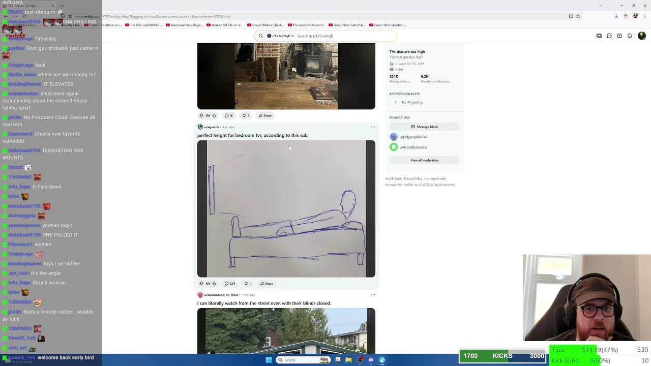Click the Message Mods button
Screen dimensions: 651x366
424,127
